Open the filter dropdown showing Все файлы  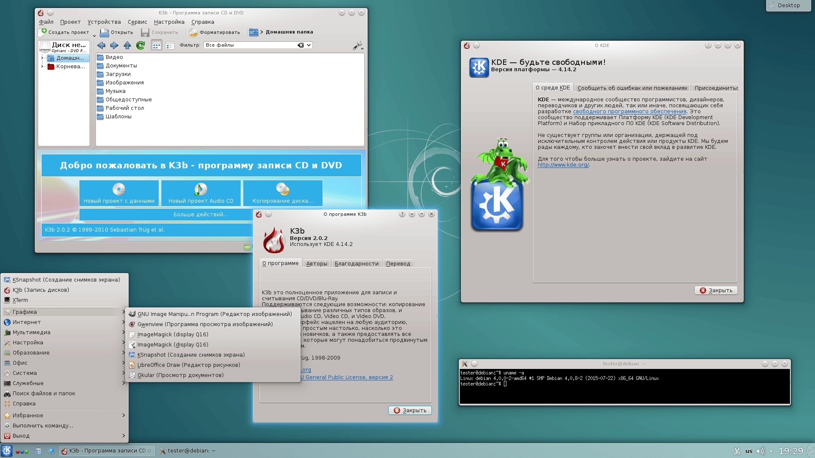pyautogui.click(x=309, y=45)
